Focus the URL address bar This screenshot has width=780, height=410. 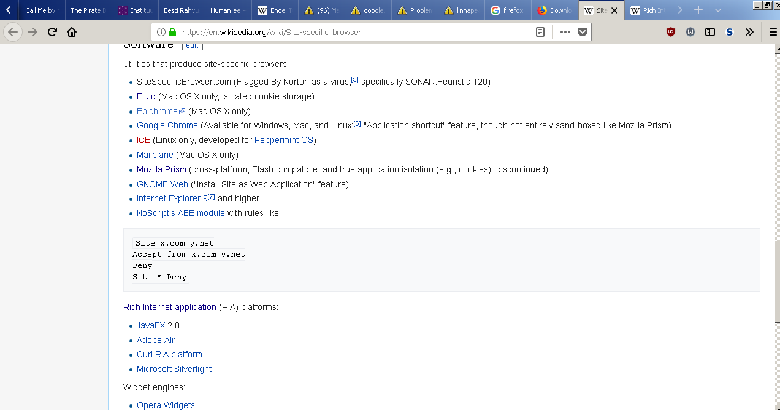(356, 32)
